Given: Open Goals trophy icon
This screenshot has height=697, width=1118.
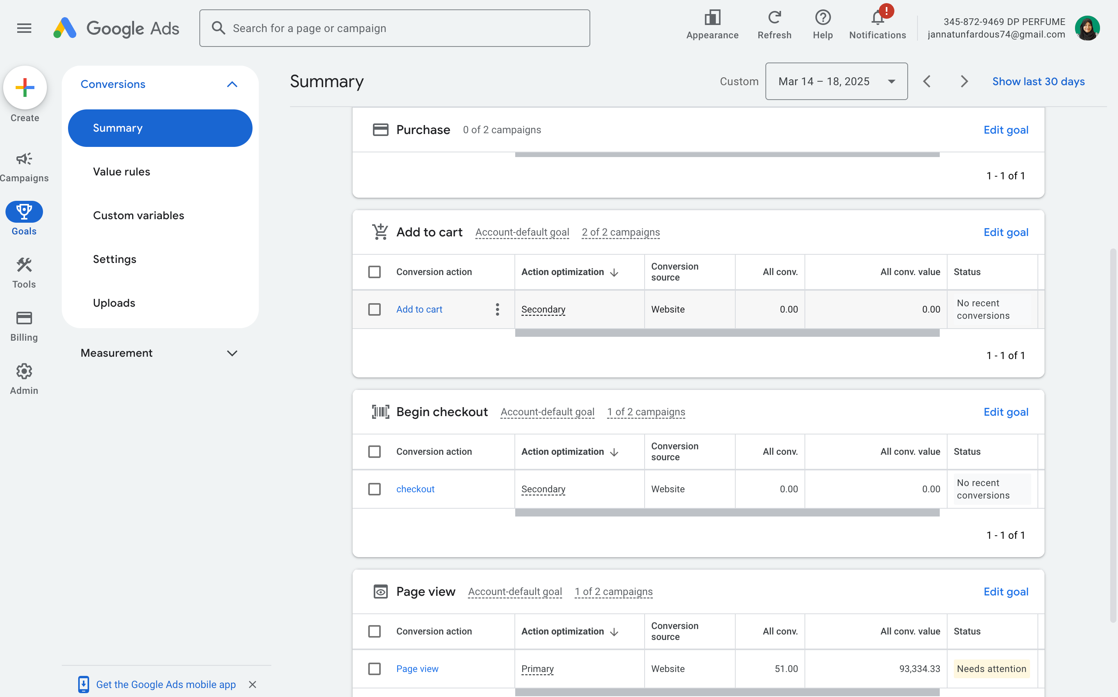Looking at the screenshot, I should coord(24,212).
